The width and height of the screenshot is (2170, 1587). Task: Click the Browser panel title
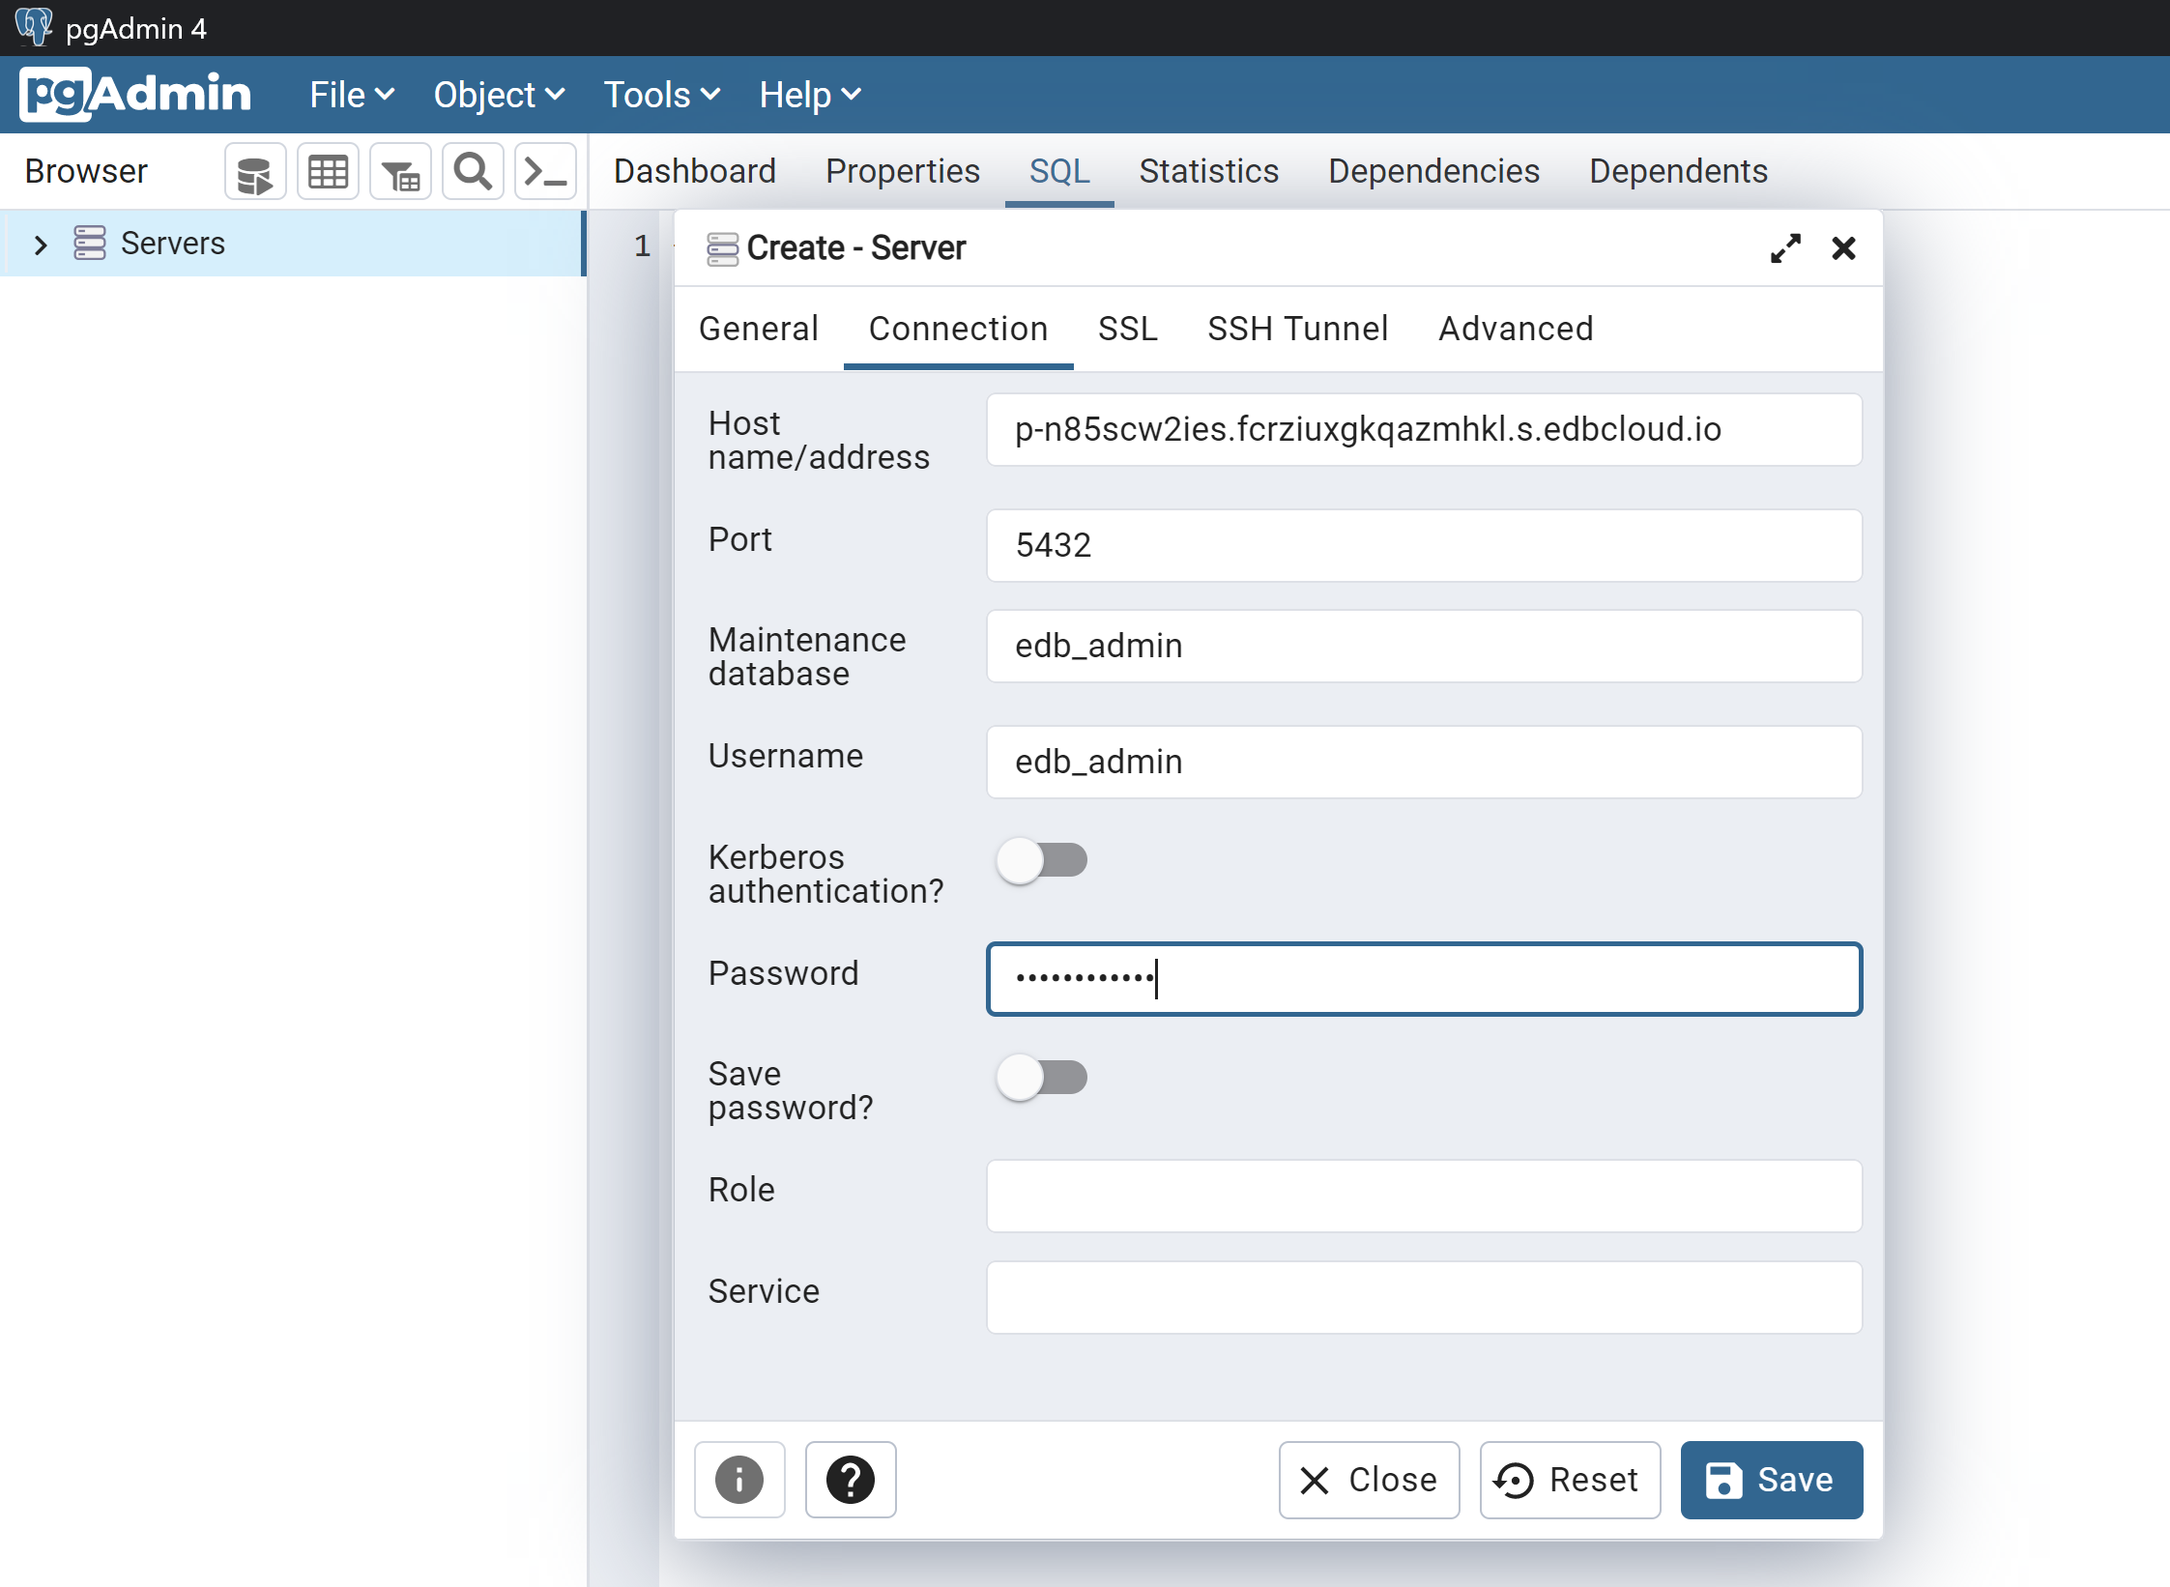point(86,171)
